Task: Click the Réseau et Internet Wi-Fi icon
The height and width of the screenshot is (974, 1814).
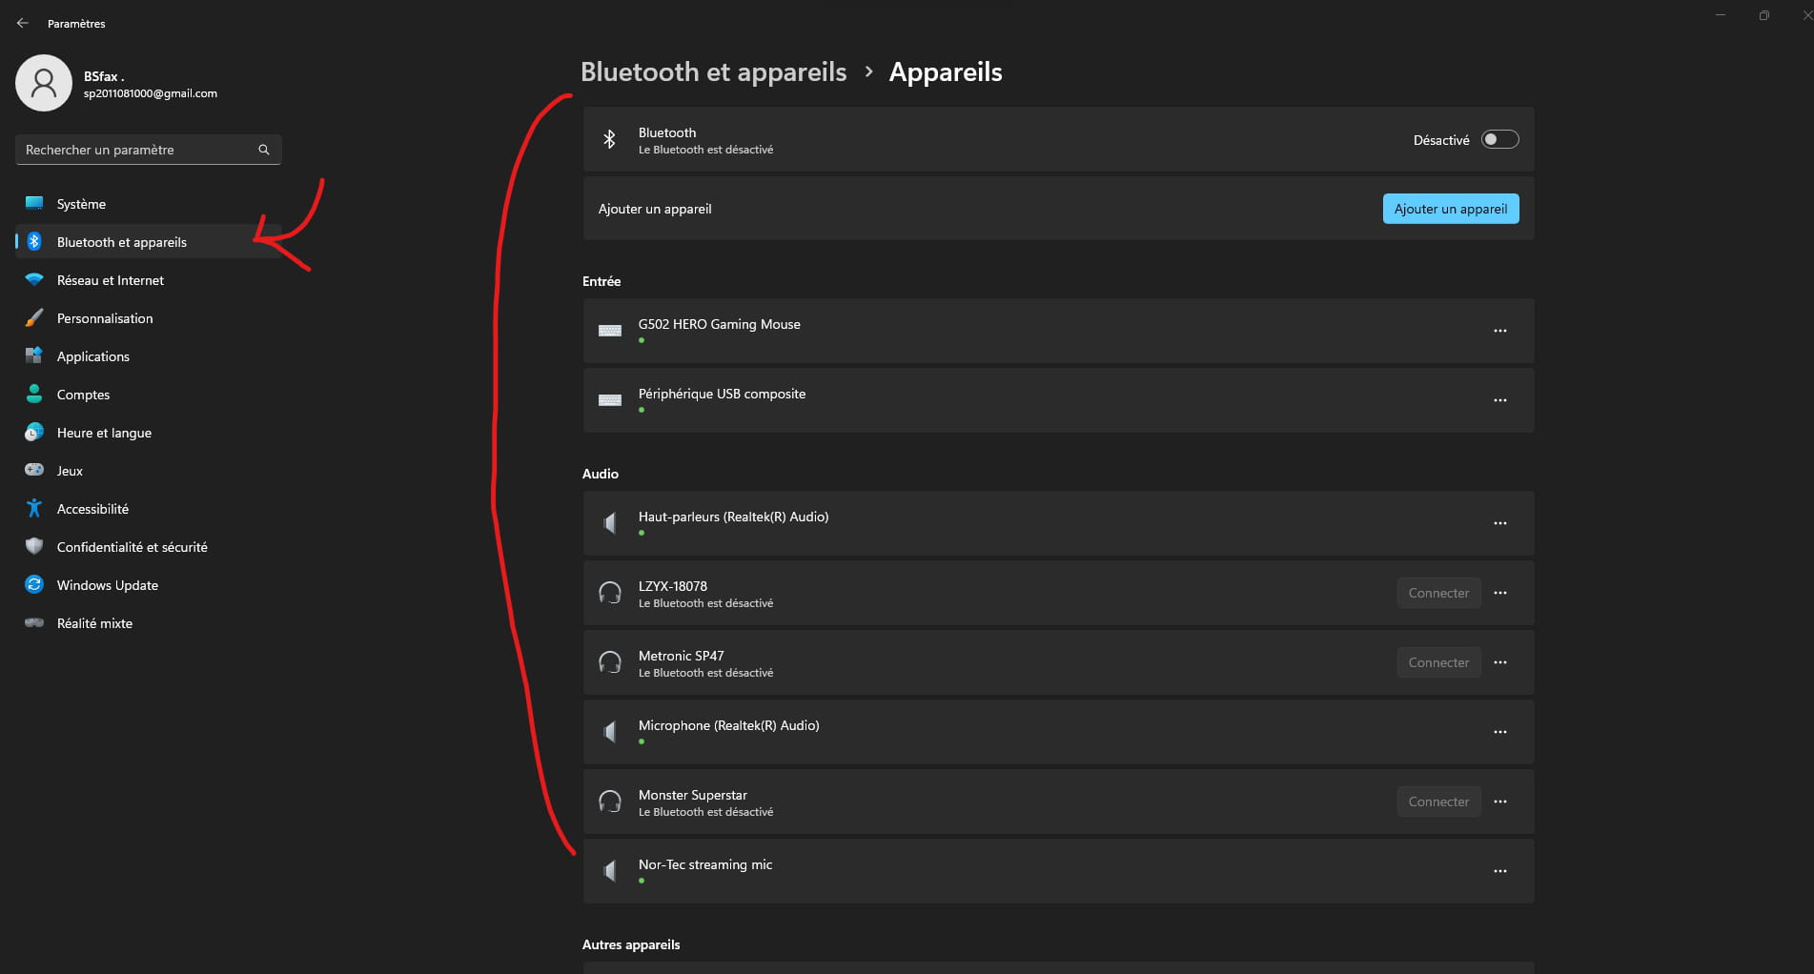Action: point(34,279)
